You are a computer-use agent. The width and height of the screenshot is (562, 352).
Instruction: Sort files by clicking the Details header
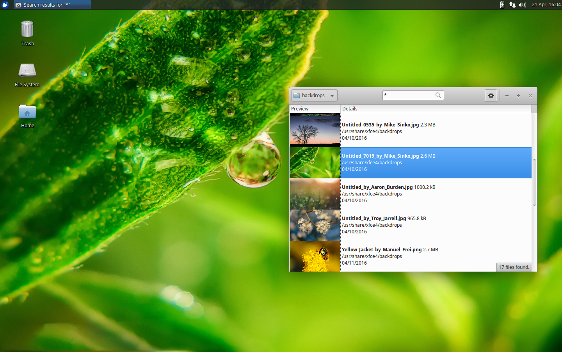tap(350, 108)
